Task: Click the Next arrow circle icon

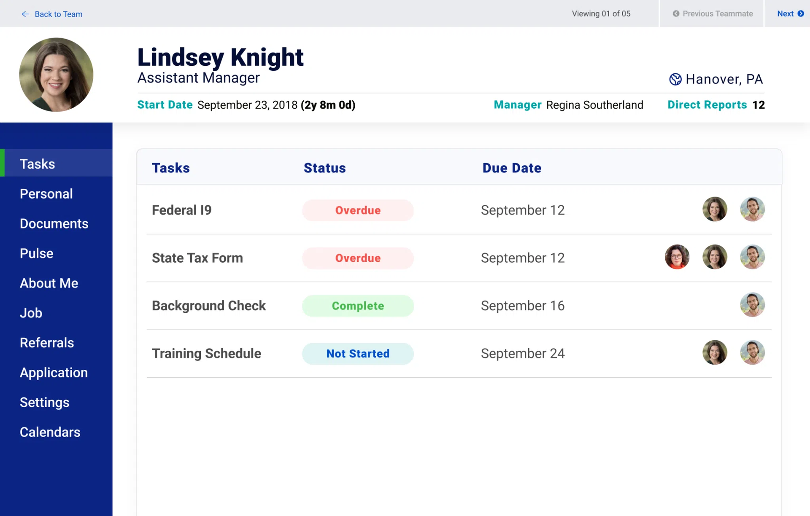Action: pyautogui.click(x=801, y=13)
